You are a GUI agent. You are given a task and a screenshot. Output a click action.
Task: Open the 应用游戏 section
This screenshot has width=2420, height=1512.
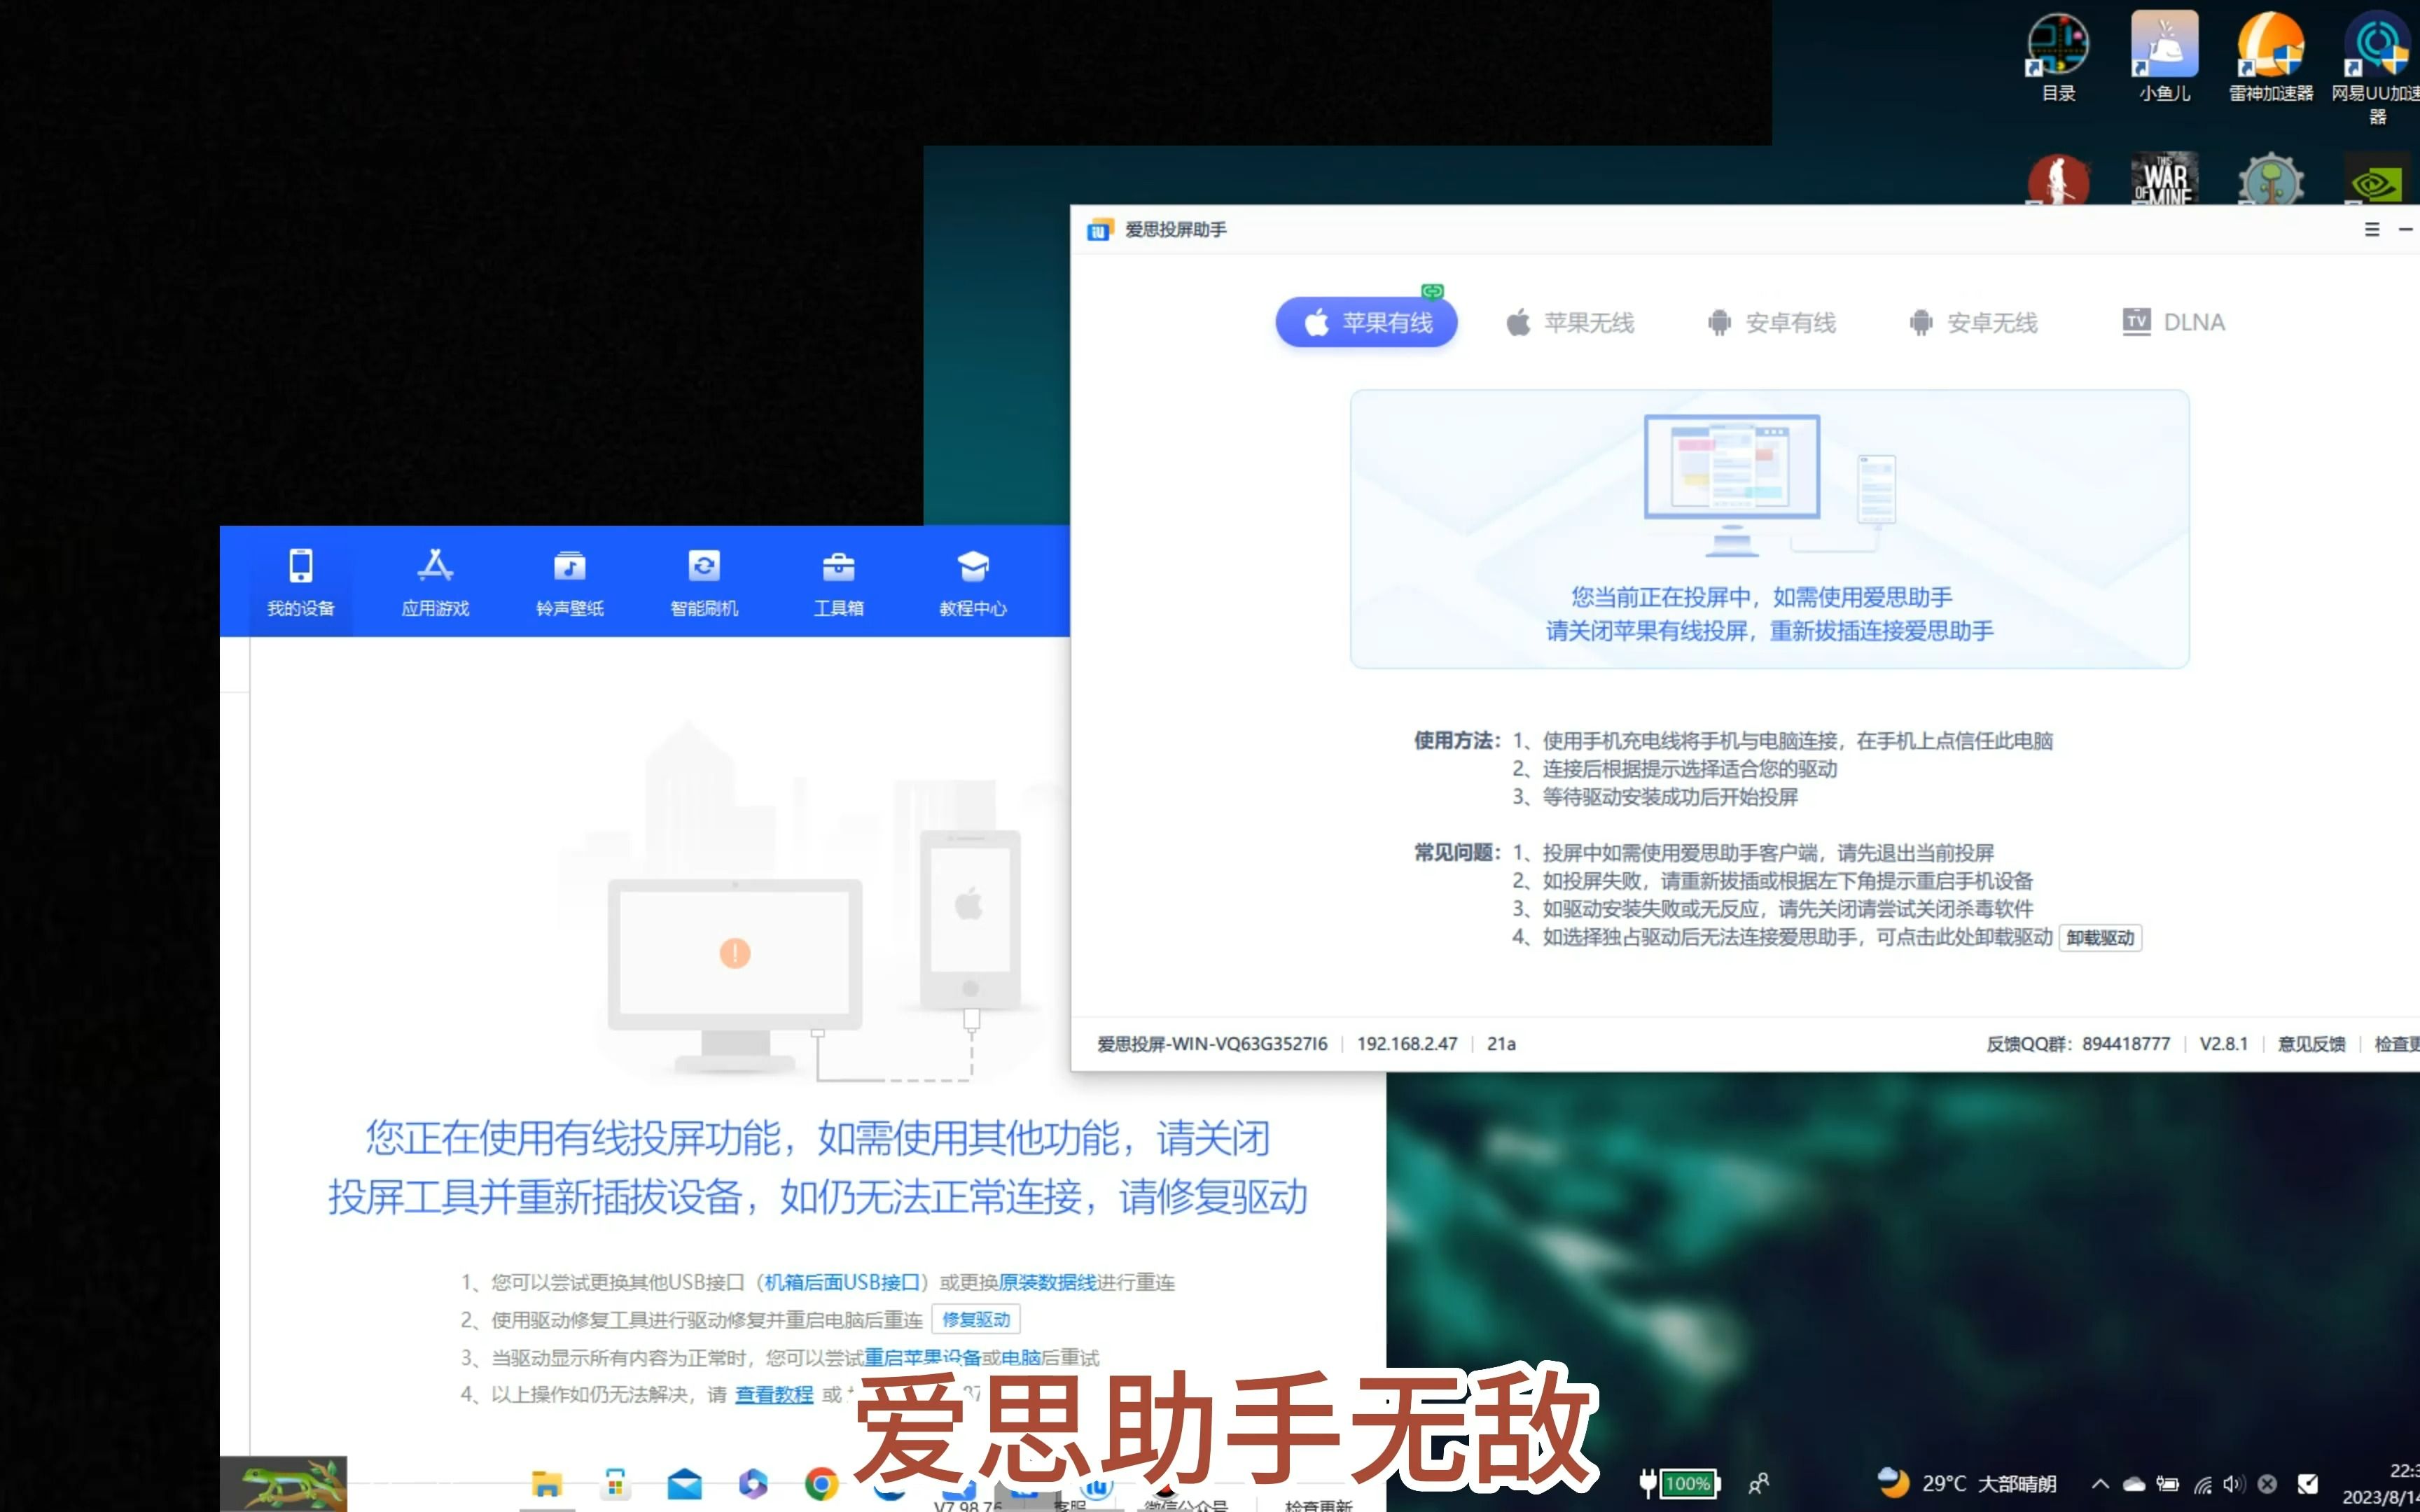tap(435, 582)
